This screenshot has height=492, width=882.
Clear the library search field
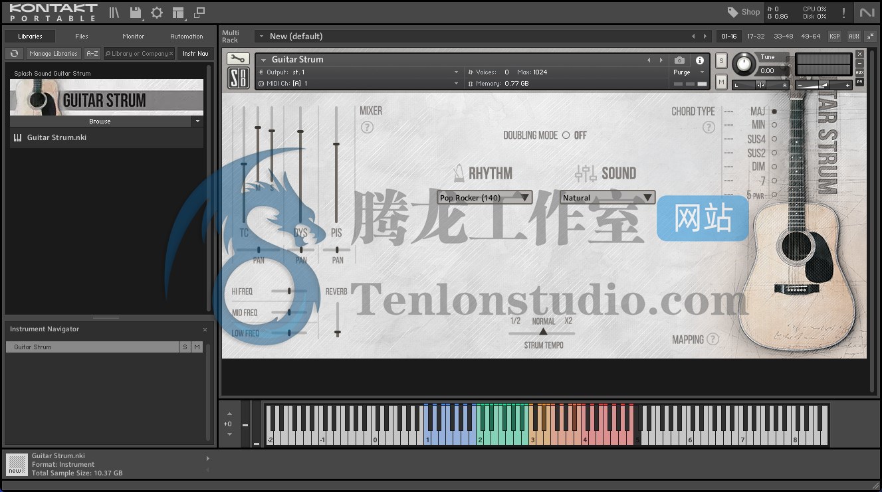click(x=171, y=54)
